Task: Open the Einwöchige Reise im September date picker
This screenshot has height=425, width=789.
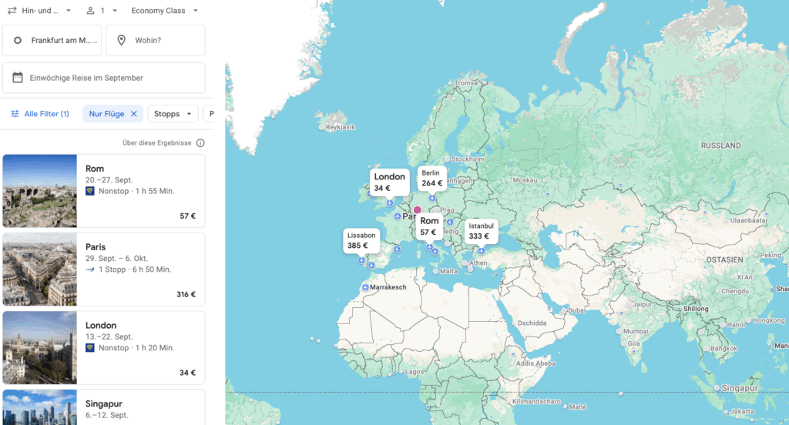Action: (x=104, y=78)
